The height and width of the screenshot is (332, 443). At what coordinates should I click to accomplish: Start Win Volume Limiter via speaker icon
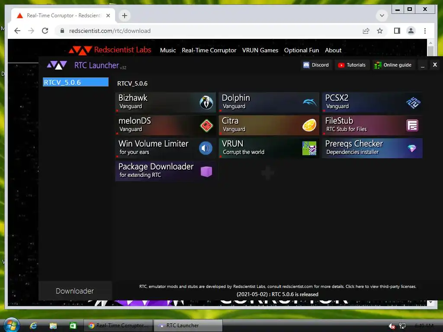tap(205, 148)
